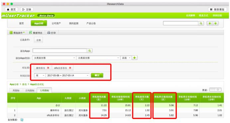Click the green 确定 confirm button
Screen dimensions: 230x123
pyautogui.click(x=97, y=75)
